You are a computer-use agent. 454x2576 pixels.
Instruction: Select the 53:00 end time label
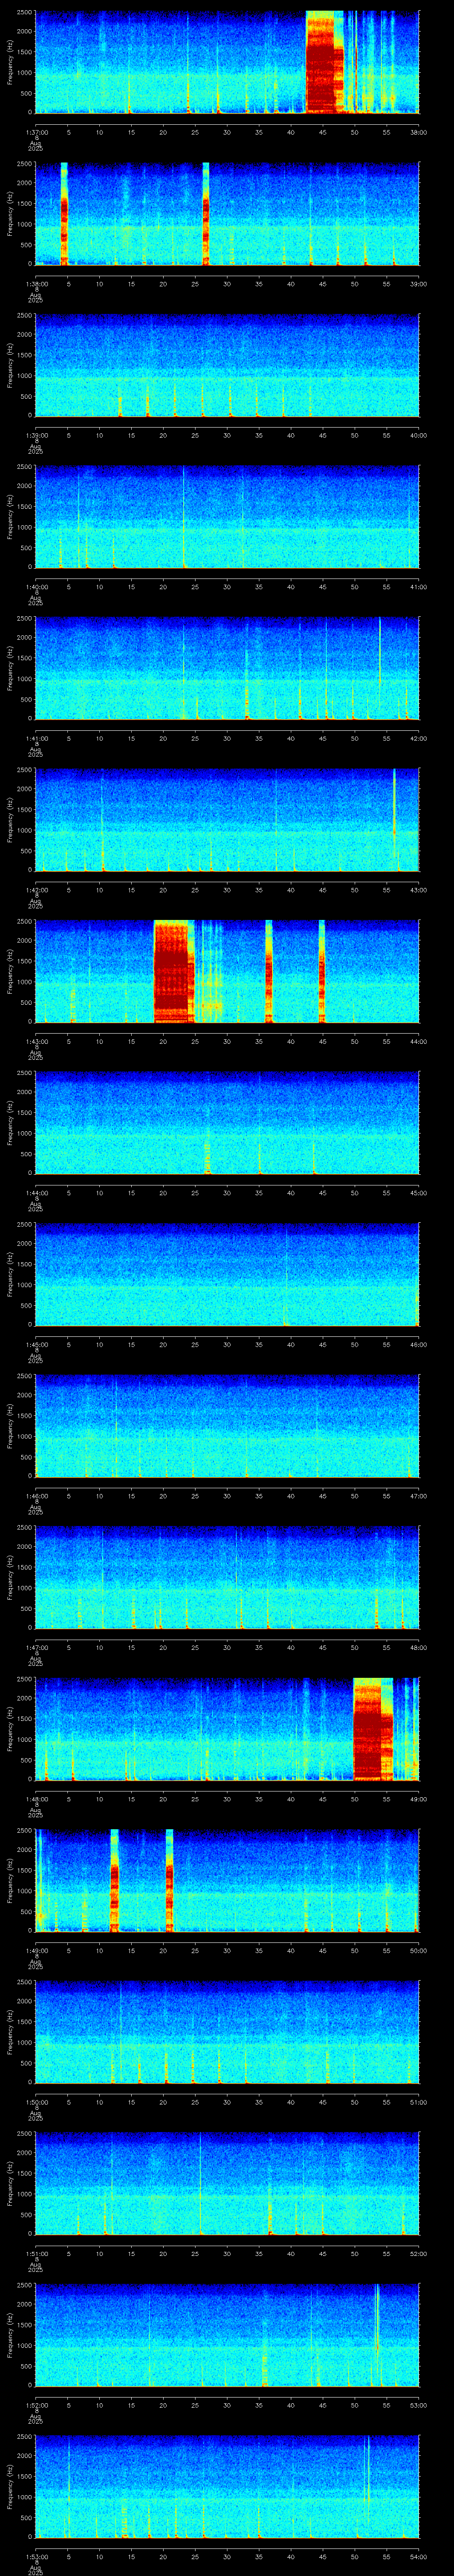click(418, 2405)
